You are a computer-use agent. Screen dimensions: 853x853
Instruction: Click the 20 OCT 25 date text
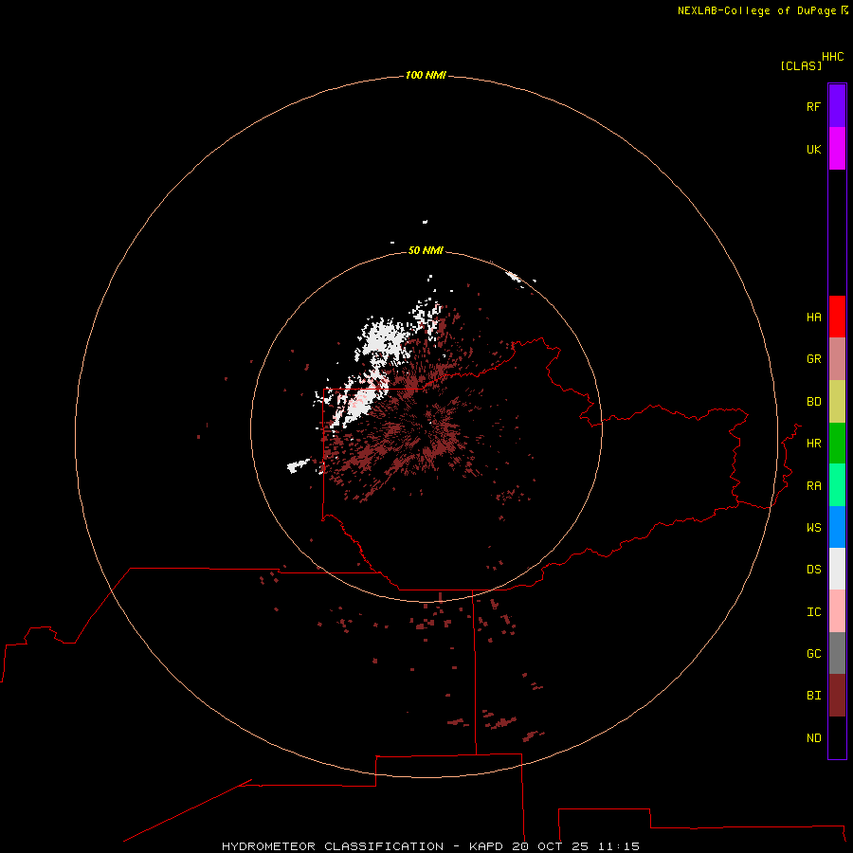tap(550, 846)
